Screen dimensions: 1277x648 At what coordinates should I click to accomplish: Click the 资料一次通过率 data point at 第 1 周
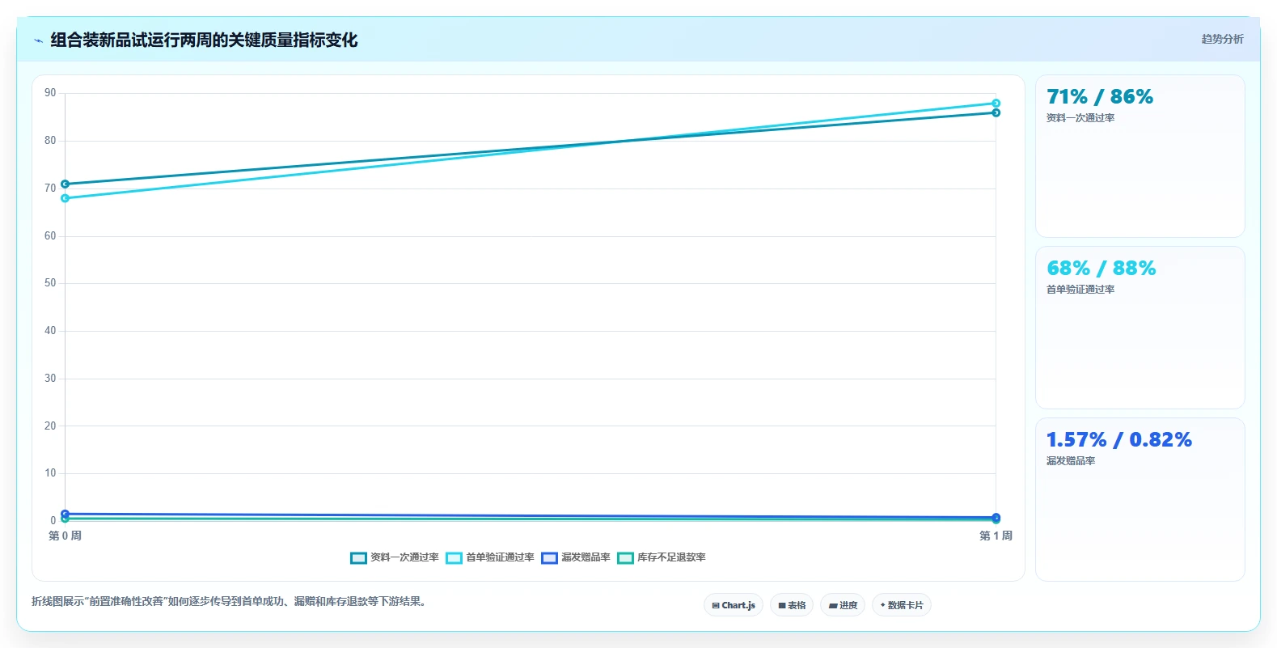996,112
